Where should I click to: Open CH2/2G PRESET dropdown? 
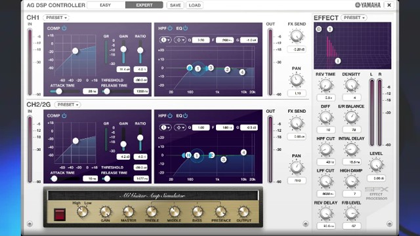68,105
